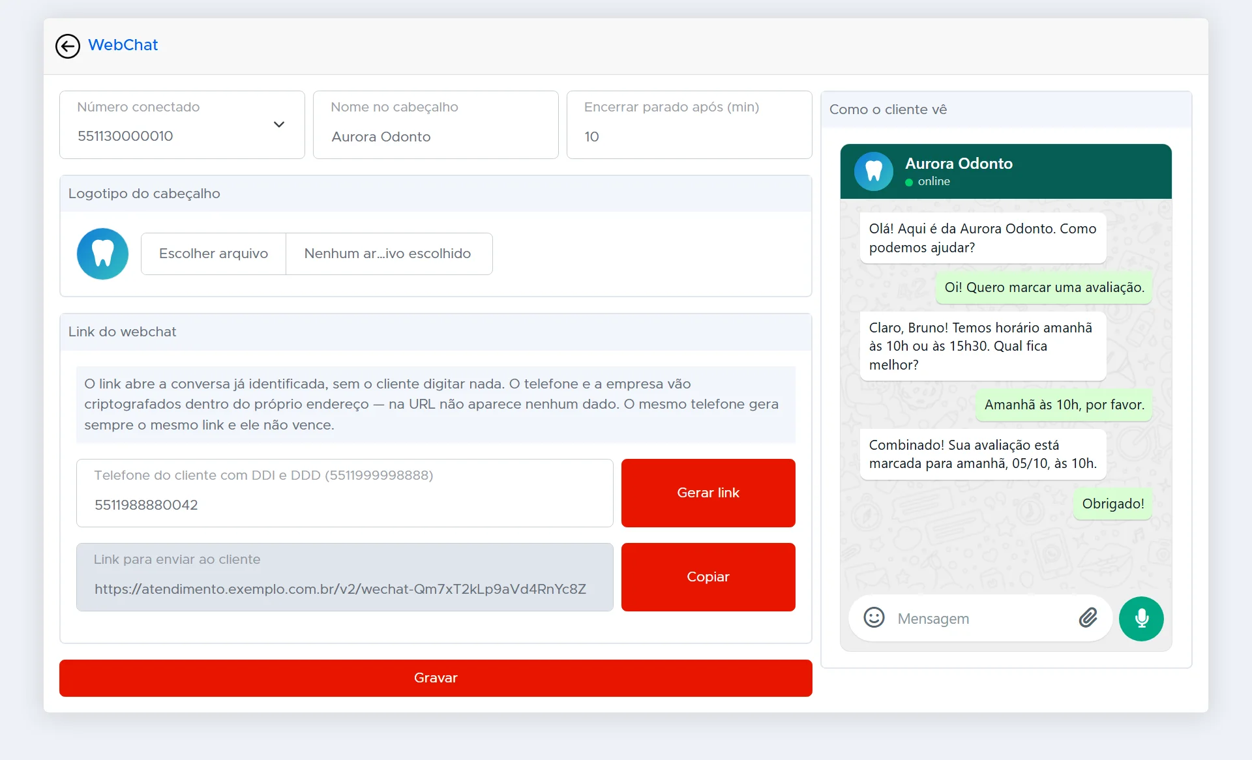
Task: Edit the Nome no cabeçalho field
Action: coord(436,124)
